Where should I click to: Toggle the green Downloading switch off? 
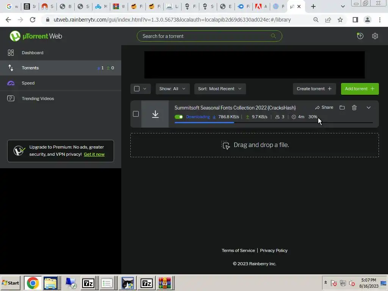(179, 117)
